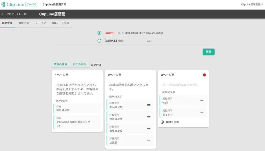Open the QRコード発行 tab

(x=60, y=23)
